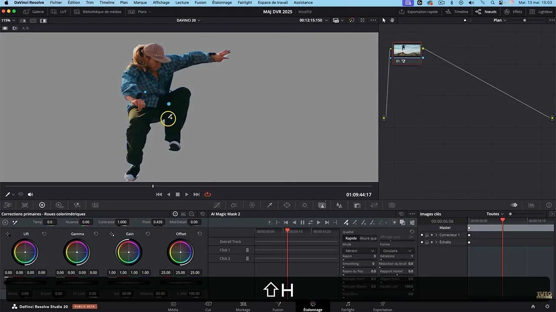Switch to the Exportation page tab
The height and width of the screenshot is (312, 556).
click(383, 306)
